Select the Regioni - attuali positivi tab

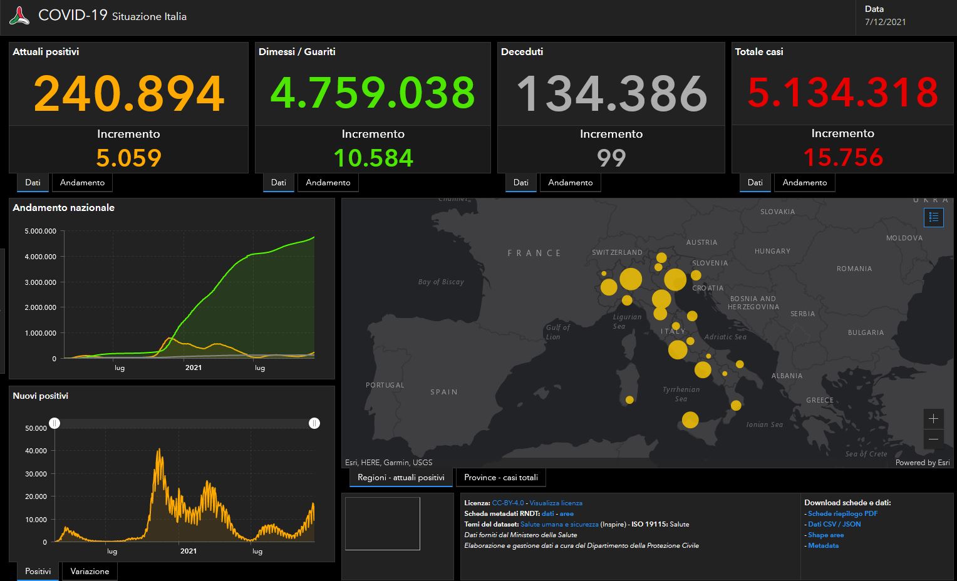click(x=401, y=478)
